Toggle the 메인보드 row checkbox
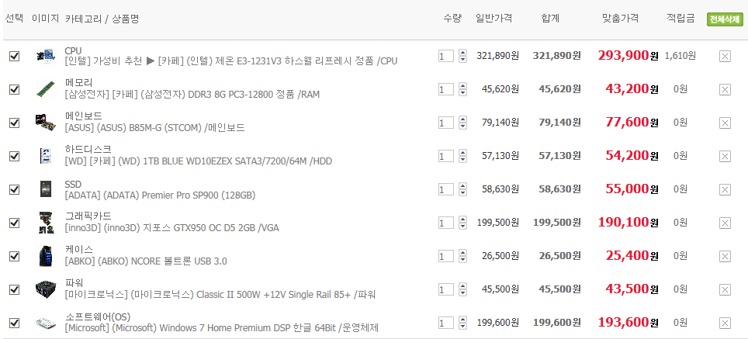 (14, 123)
